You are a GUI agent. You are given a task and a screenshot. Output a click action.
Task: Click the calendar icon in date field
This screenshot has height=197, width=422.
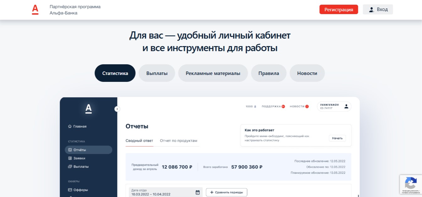click(198, 192)
